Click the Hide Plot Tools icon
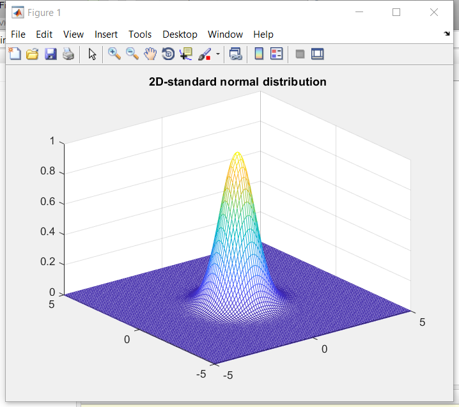 coord(300,54)
